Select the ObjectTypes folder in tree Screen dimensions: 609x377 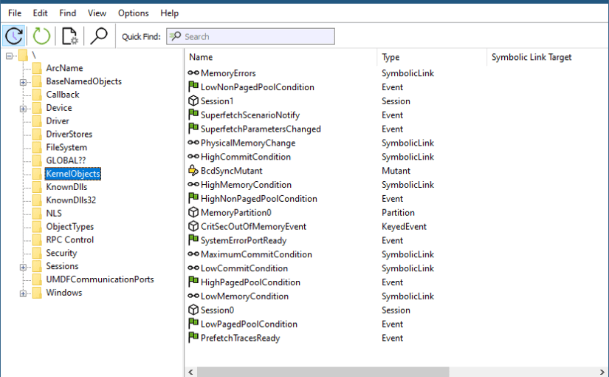70,227
